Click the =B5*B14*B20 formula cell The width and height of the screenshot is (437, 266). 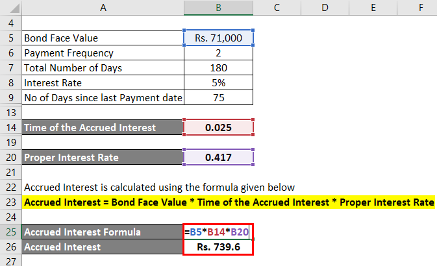218,232
